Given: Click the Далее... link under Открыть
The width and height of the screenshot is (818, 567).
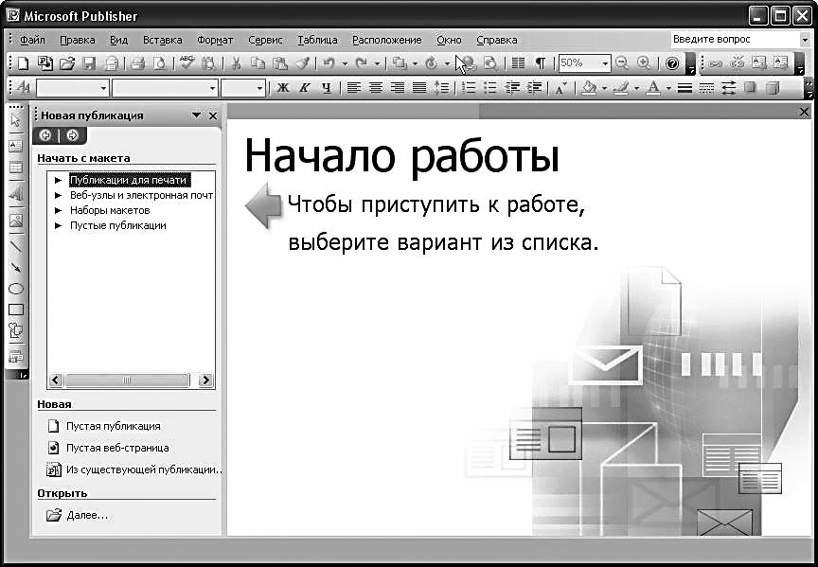Looking at the screenshot, I should click(x=87, y=515).
